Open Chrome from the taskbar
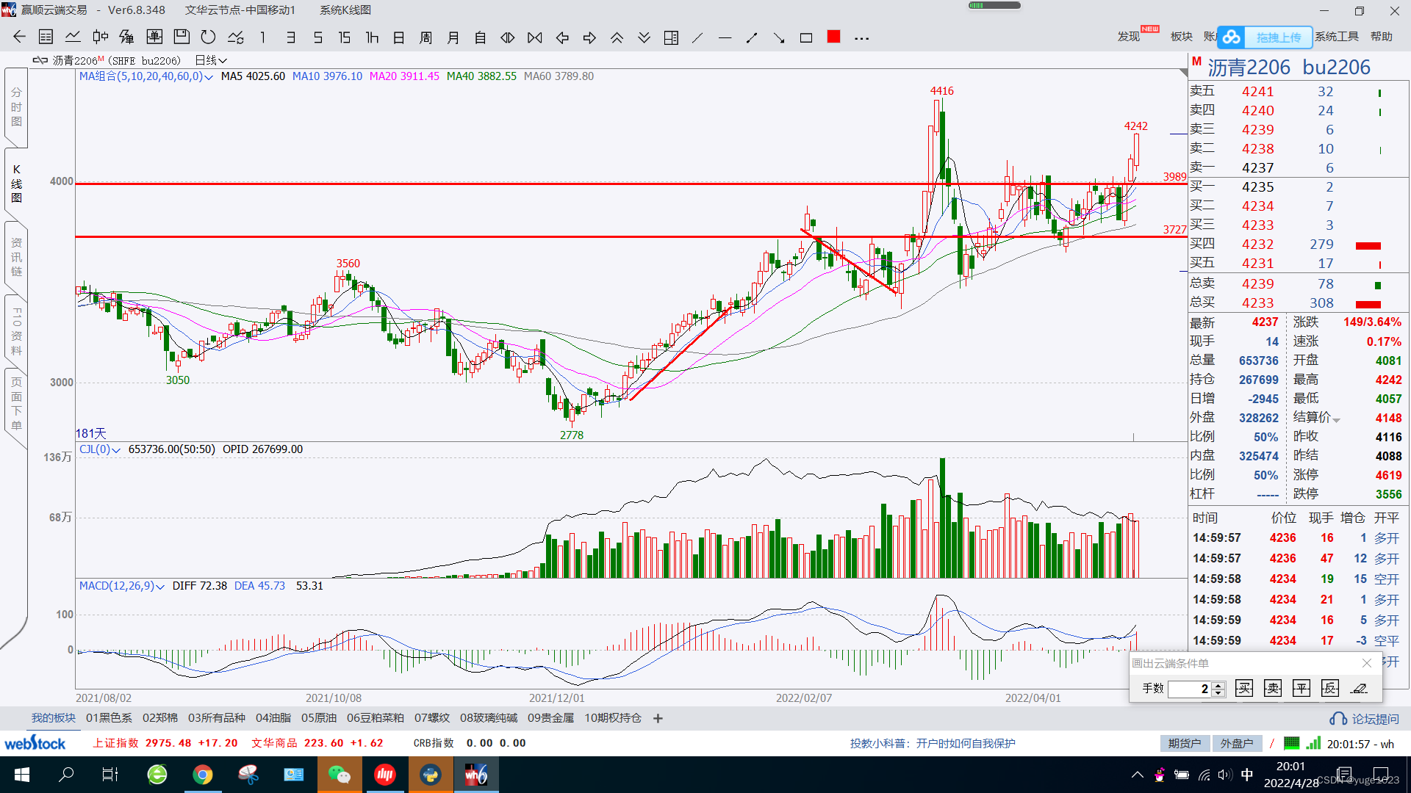This screenshot has width=1411, height=793. (203, 775)
